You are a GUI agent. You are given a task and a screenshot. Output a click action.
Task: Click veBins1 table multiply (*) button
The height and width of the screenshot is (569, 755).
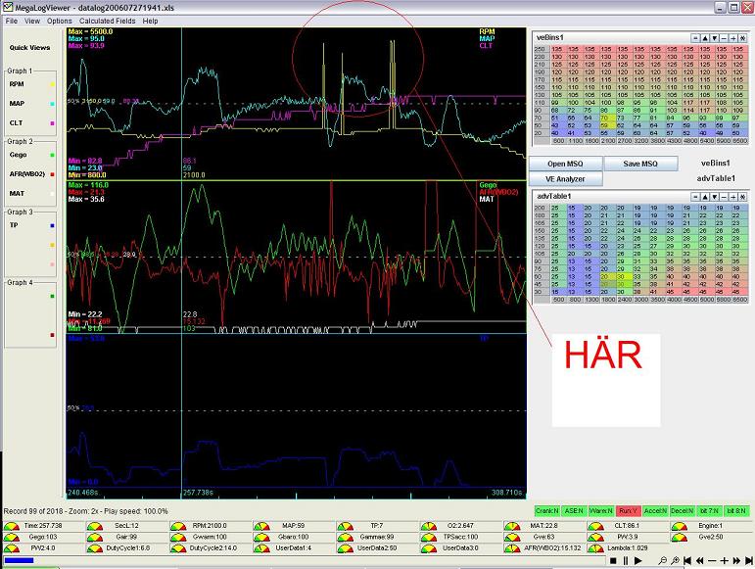[x=743, y=38]
